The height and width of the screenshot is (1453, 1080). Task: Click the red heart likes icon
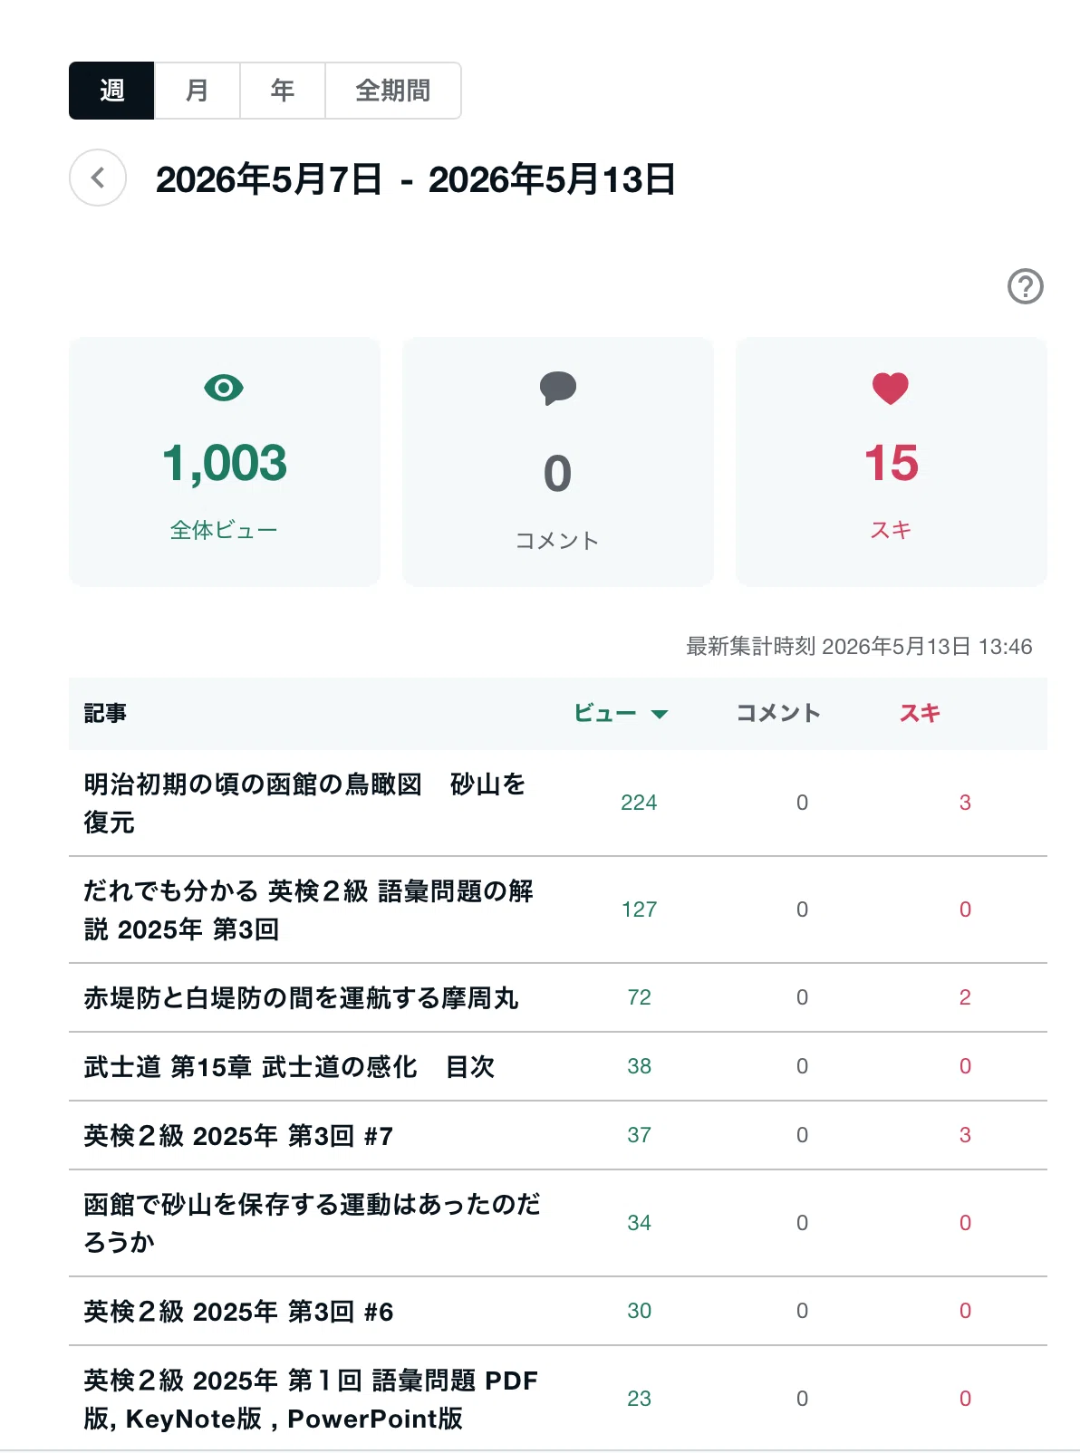(x=891, y=389)
